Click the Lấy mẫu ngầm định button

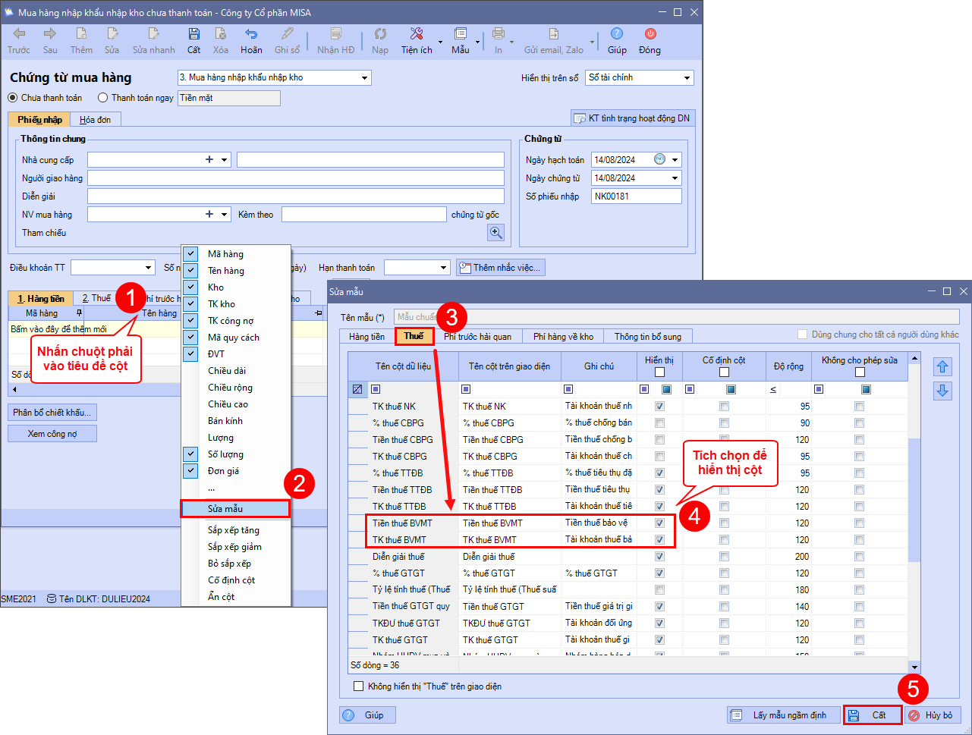click(783, 715)
